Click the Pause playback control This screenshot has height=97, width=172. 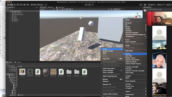click(x=89, y=5)
